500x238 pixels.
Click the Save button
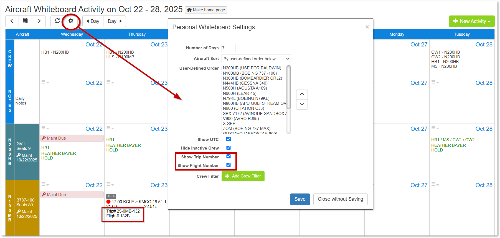point(300,199)
